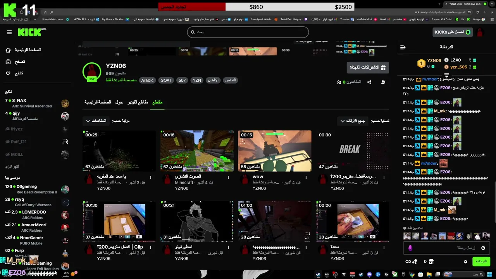Open the الصوت للنشازي Minecraft clip thumbnail

[197, 151]
